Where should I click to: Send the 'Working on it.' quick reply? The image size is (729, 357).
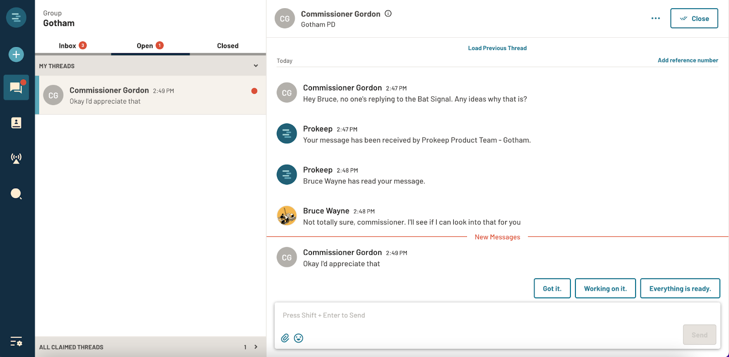point(605,288)
